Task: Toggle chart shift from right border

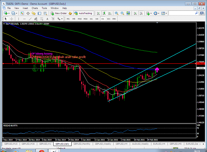Action: pos(141,13)
